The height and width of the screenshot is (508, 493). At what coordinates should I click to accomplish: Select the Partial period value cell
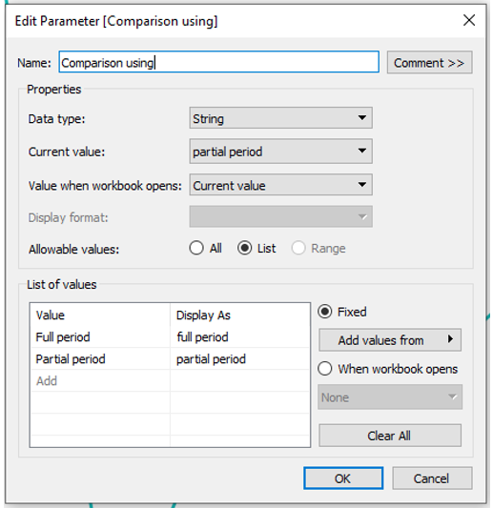click(x=100, y=359)
